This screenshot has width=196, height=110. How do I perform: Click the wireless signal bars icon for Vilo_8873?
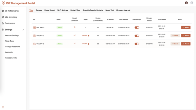pos(74,35)
